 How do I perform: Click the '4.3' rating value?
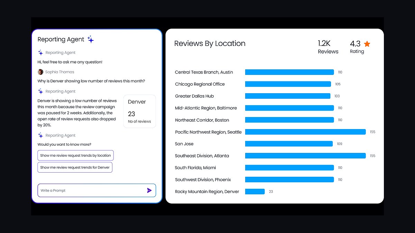coord(355,43)
